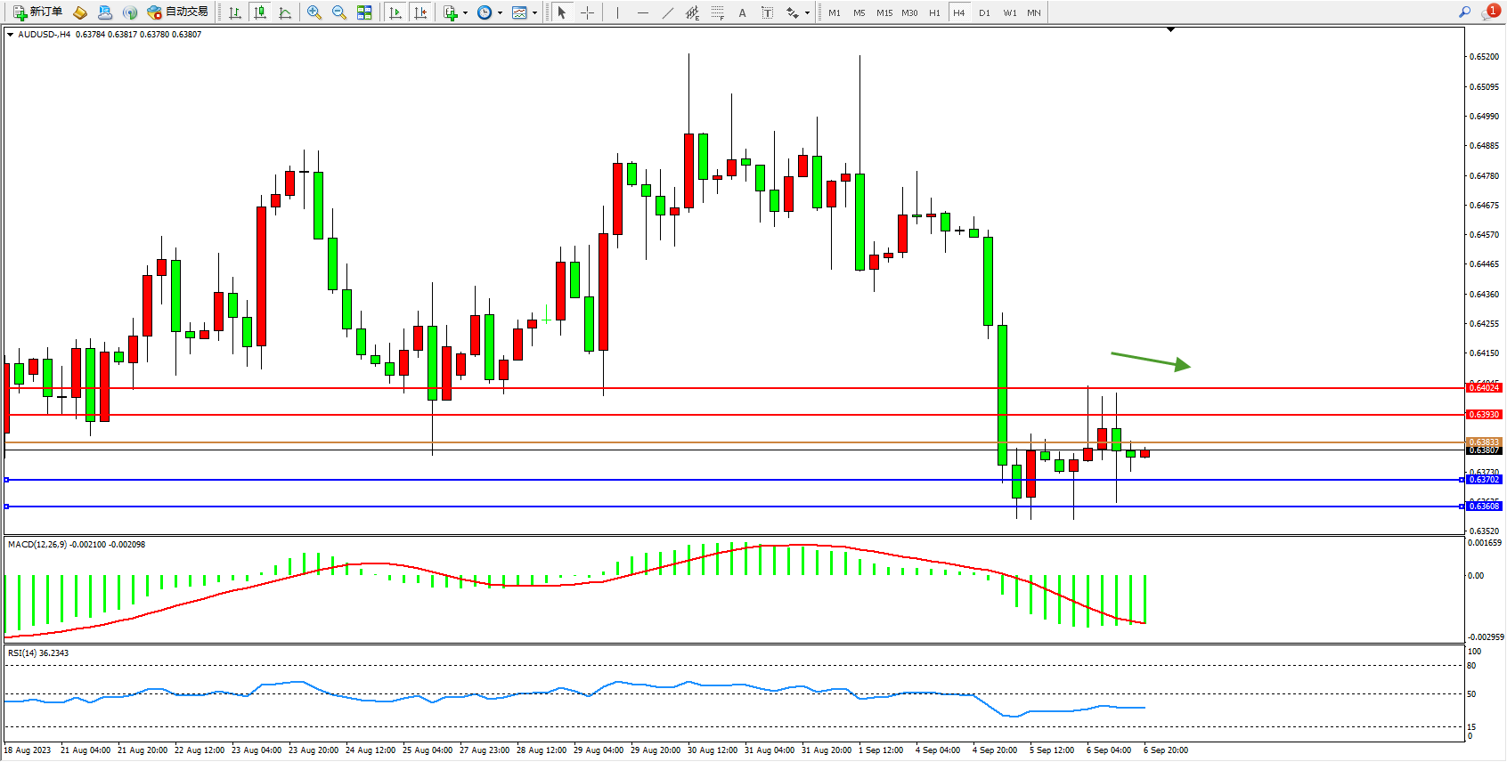Switch to the D1 timeframe
The image size is (1507, 762).
pos(984,12)
